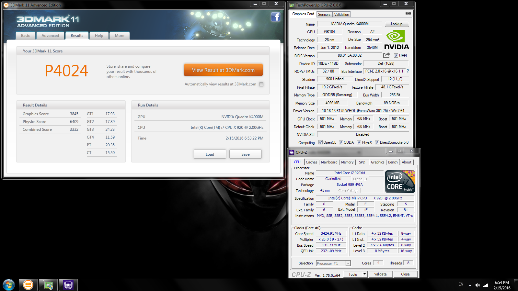Click the Bus Interface question mark
The image size is (518, 291).
tap(408, 71)
